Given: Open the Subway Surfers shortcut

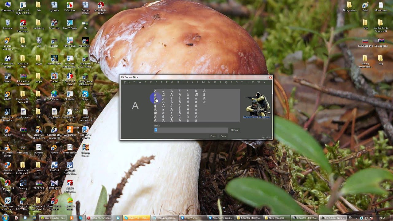Looking at the screenshot, I should 85,150.
